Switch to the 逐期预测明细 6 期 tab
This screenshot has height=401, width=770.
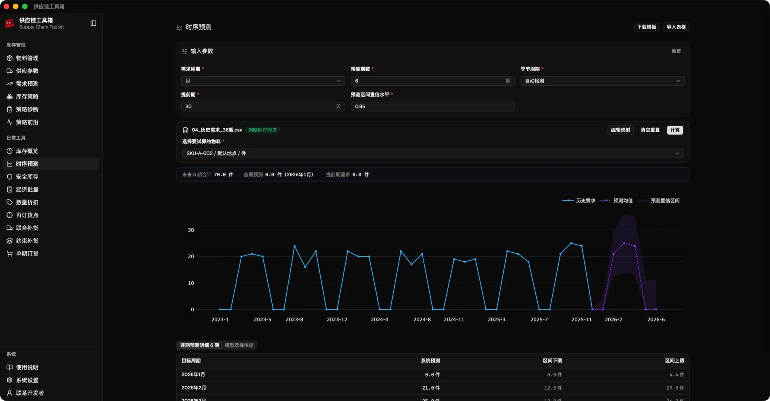click(x=199, y=345)
